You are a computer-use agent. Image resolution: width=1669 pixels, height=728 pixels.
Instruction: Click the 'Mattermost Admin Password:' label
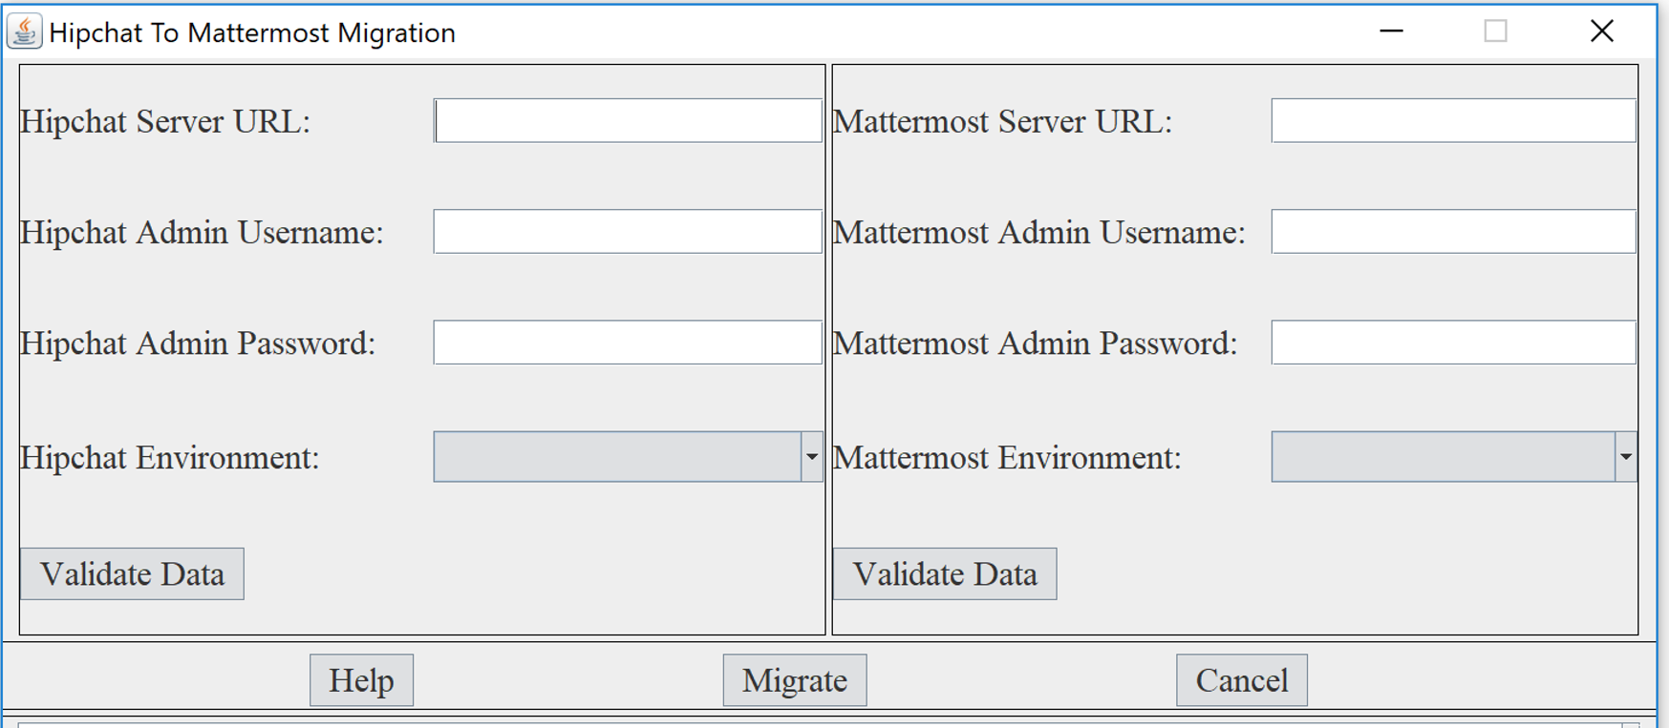coord(1036,343)
